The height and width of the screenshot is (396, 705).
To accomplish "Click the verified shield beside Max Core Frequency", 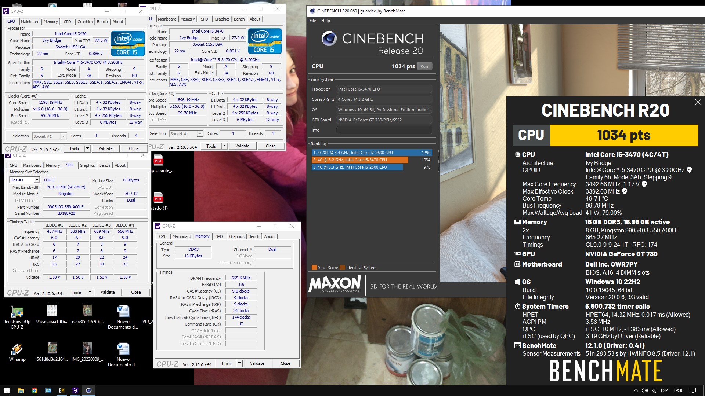I will tap(644, 184).
